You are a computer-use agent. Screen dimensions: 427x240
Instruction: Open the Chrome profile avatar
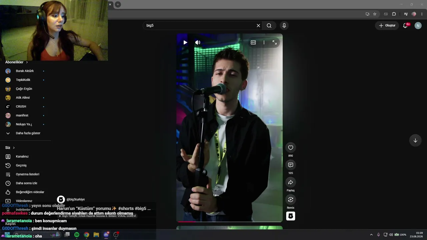coord(414,14)
